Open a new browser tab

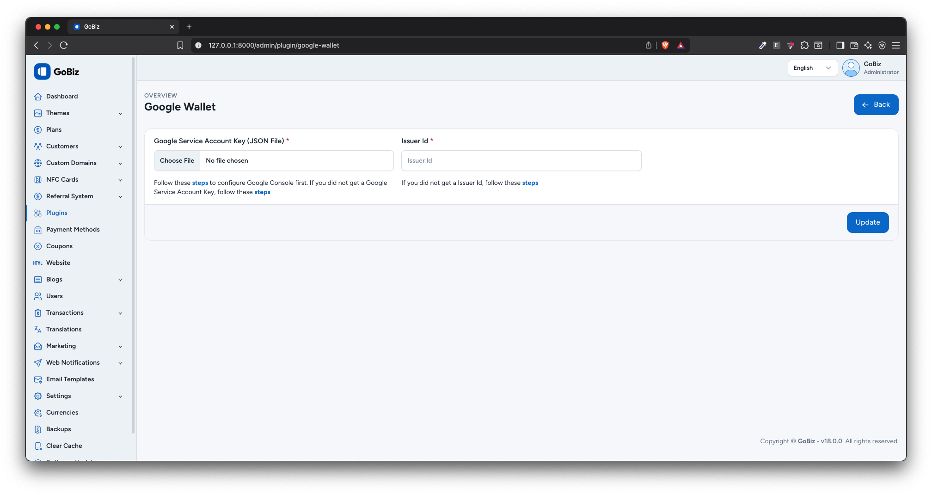click(189, 27)
